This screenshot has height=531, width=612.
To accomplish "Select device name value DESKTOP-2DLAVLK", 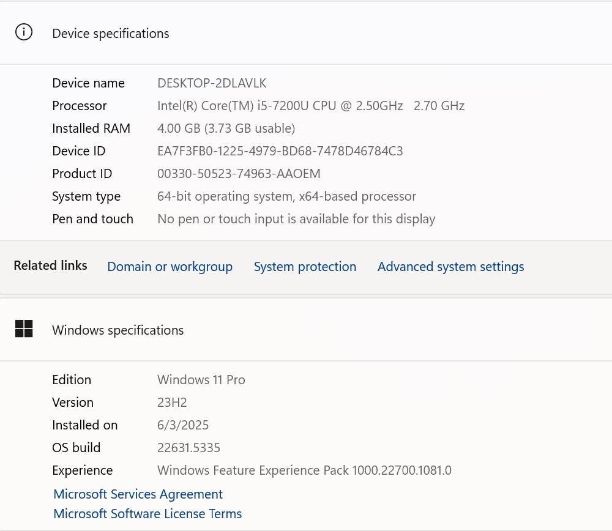I will coord(212,83).
